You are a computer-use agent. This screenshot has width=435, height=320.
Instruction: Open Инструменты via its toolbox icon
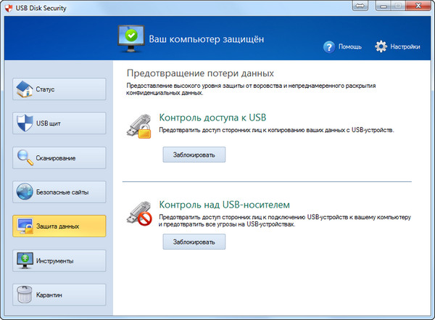pyautogui.click(x=25, y=260)
